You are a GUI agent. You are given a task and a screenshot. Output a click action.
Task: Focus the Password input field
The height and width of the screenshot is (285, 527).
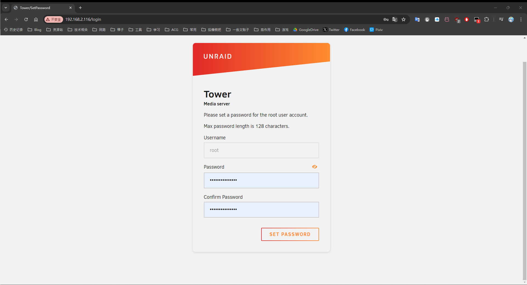point(261,180)
